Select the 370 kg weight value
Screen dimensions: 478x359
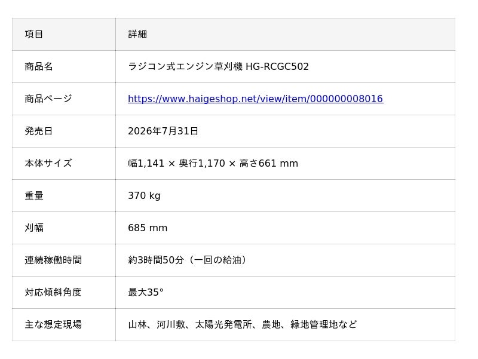pos(144,196)
